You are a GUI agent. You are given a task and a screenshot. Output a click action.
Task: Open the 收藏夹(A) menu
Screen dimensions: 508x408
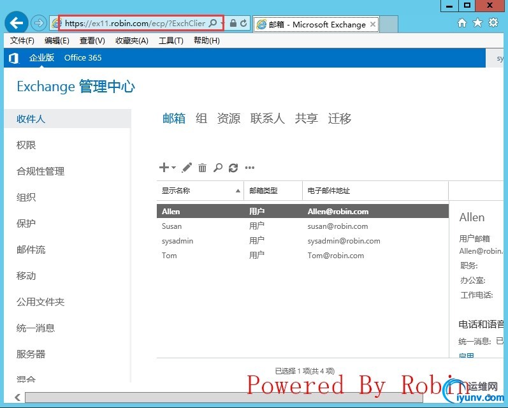(132, 41)
